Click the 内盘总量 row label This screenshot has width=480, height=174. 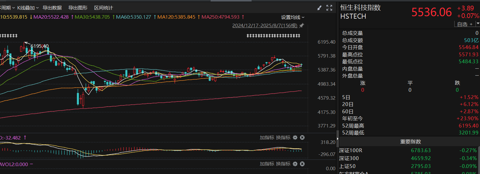tap(353, 69)
